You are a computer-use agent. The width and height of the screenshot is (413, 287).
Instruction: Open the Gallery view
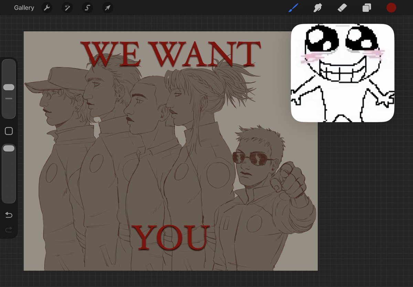(x=24, y=8)
